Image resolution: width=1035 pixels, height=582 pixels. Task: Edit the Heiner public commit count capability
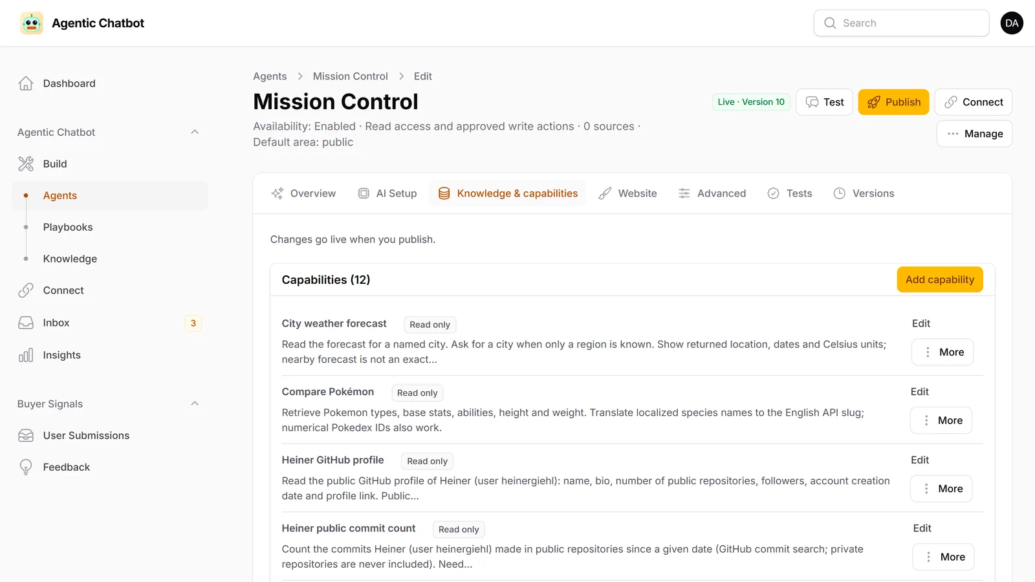click(x=922, y=528)
